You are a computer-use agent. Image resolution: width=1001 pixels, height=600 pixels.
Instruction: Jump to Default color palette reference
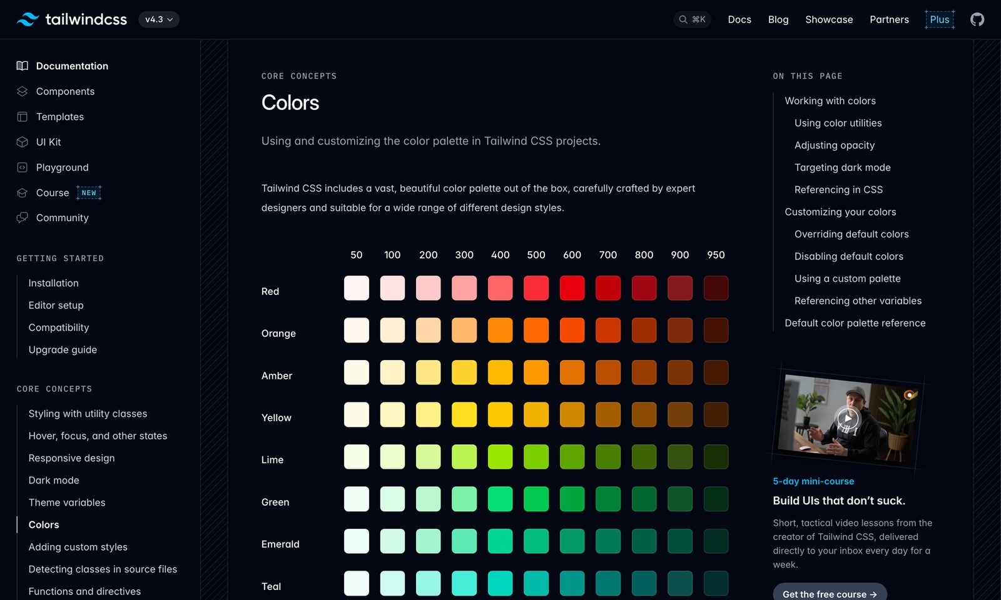click(855, 322)
